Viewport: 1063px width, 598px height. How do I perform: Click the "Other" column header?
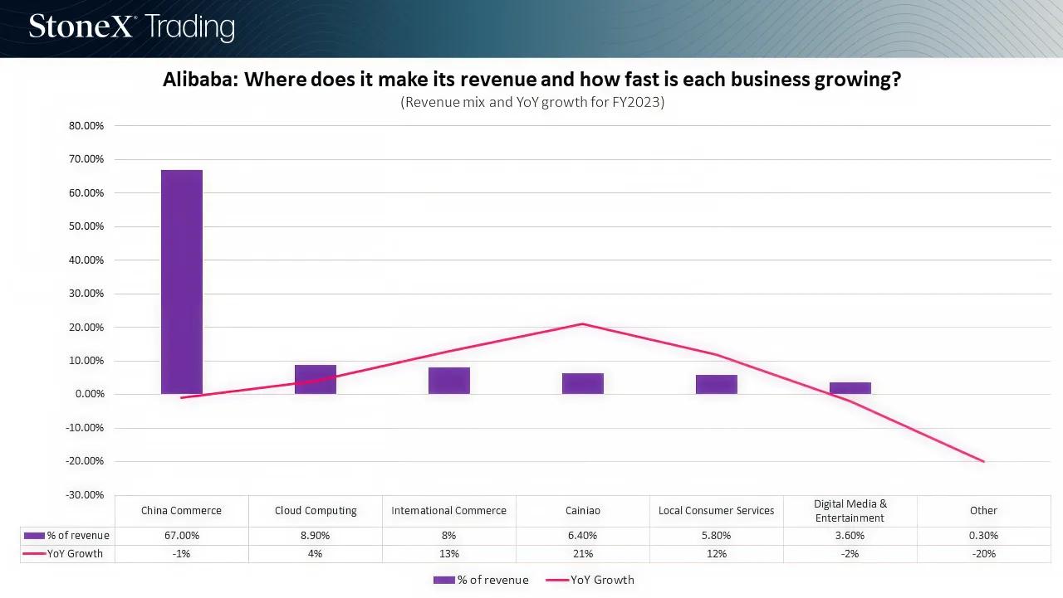coord(984,511)
